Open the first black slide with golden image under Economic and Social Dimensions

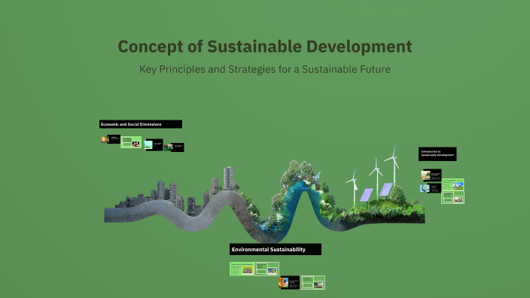111,139
